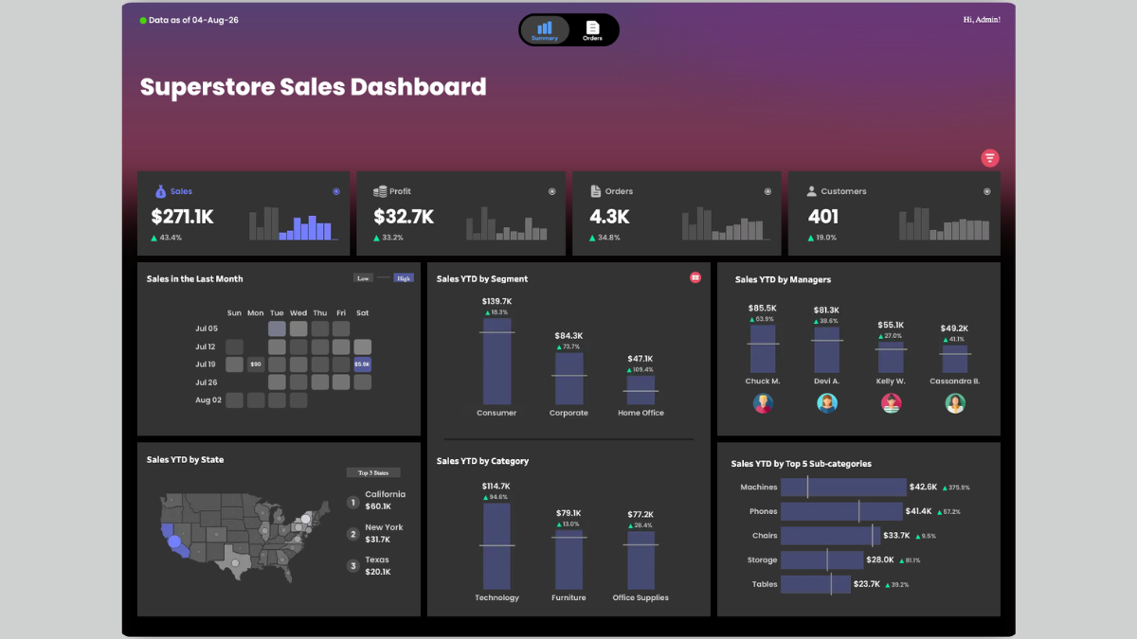Click the Sales sparkline chart
This screenshot has width=1137, height=639.
point(292,222)
